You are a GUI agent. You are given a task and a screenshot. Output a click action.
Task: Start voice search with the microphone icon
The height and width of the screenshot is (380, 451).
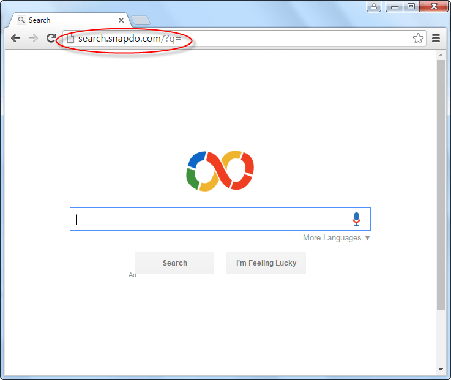[x=356, y=219]
